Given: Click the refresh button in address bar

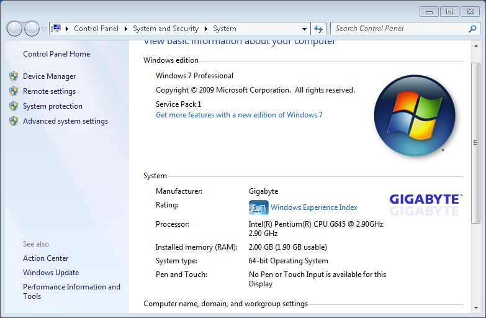Looking at the screenshot, I should point(318,29).
